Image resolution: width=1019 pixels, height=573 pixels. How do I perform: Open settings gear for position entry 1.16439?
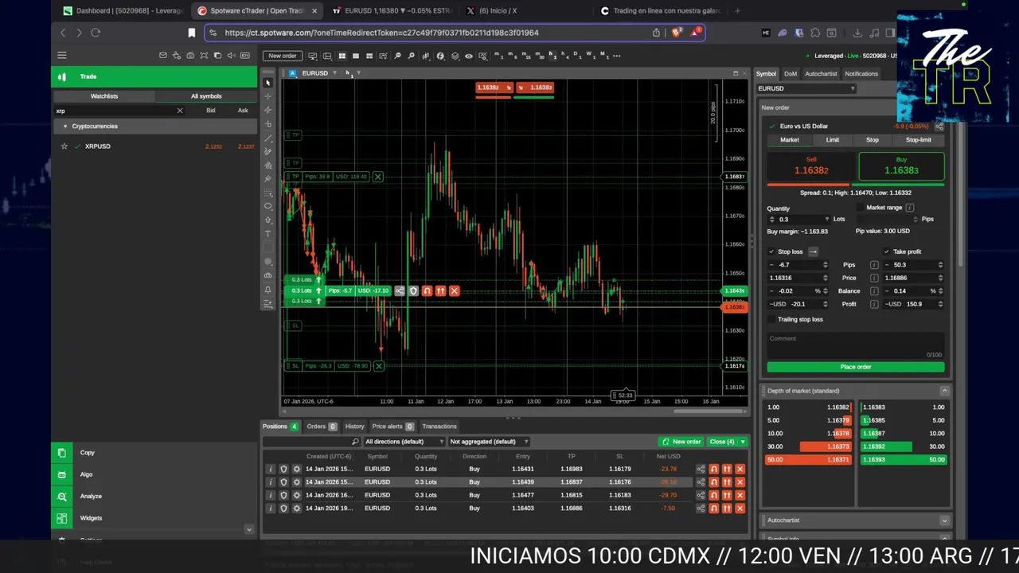[x=297, y=482]
